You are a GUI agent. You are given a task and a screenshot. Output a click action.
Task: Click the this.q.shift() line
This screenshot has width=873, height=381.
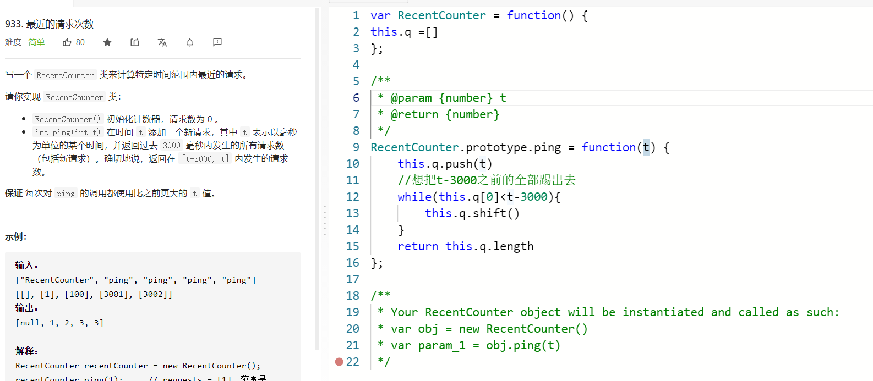pos(472,213)
